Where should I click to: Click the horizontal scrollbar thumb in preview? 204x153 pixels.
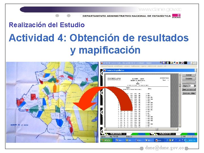point(157,129)
